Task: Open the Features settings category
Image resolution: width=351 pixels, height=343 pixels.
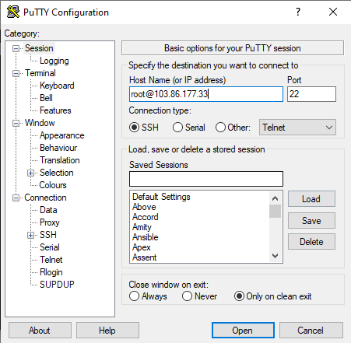Action: tap(55, 110)
